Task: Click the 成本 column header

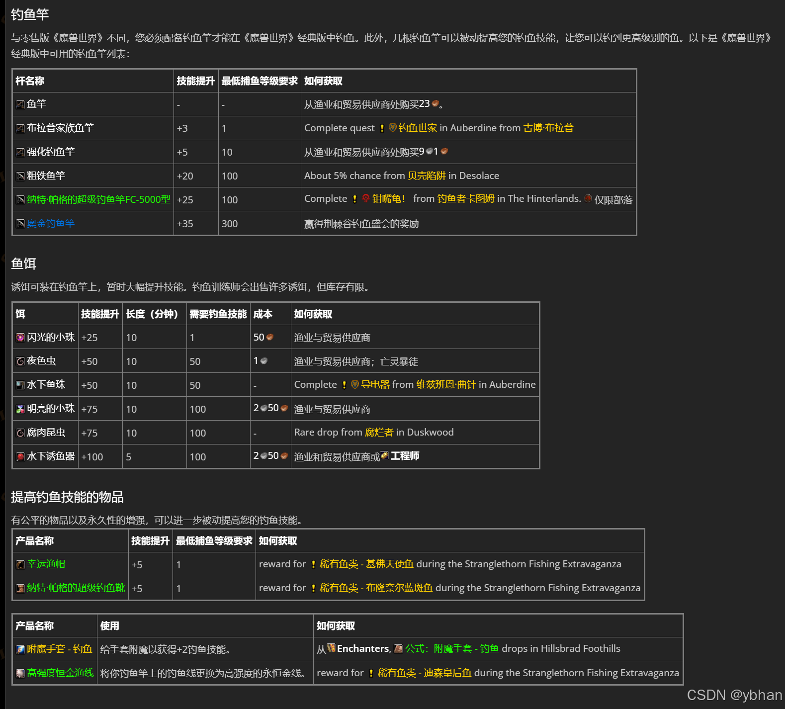Action: (x=263, y=314)
